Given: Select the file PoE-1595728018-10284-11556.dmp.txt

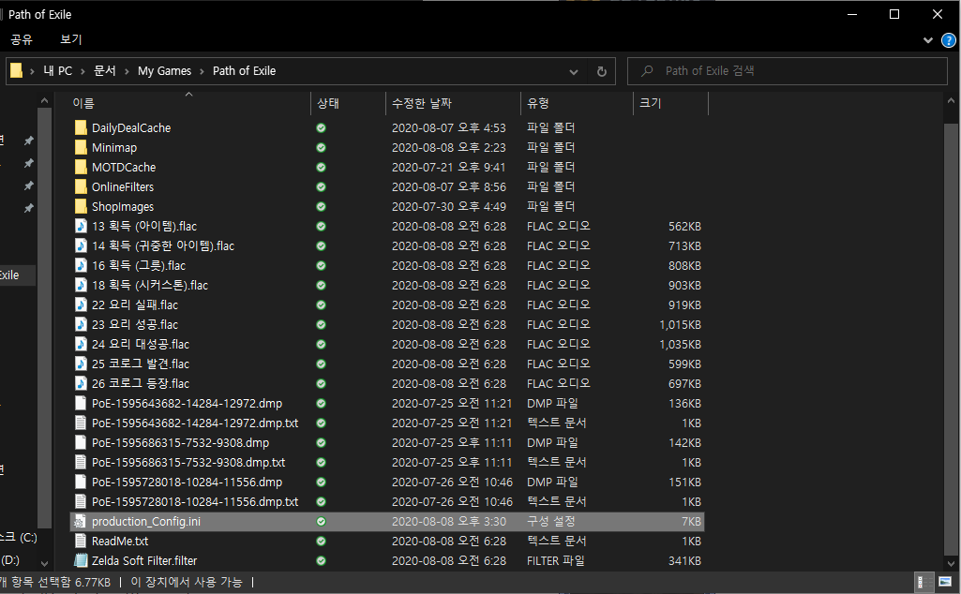Looking at the screenshot, I should [x=195, y=501].
